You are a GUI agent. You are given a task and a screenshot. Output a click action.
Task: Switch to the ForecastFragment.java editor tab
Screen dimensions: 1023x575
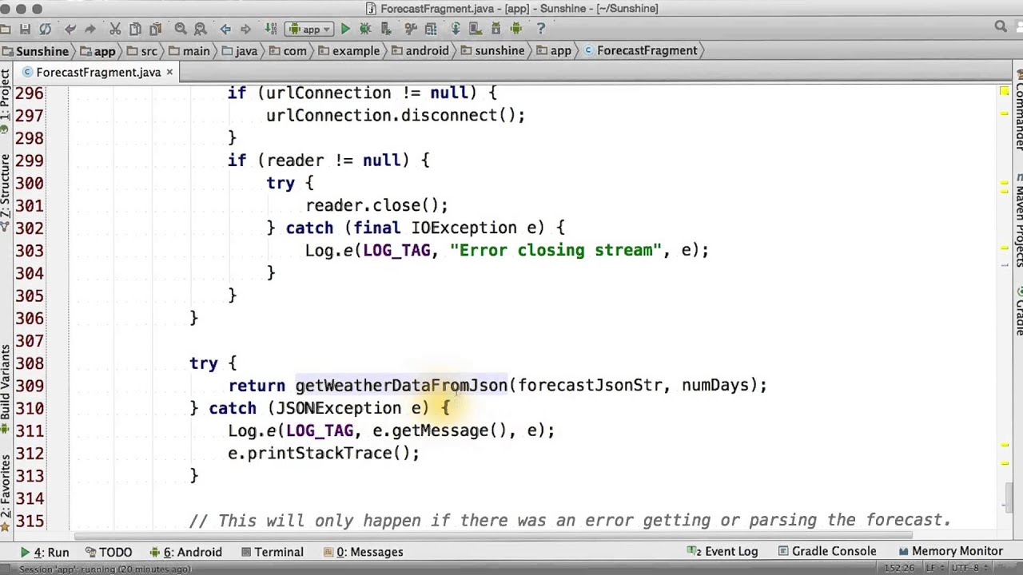[x=98, y=72]
